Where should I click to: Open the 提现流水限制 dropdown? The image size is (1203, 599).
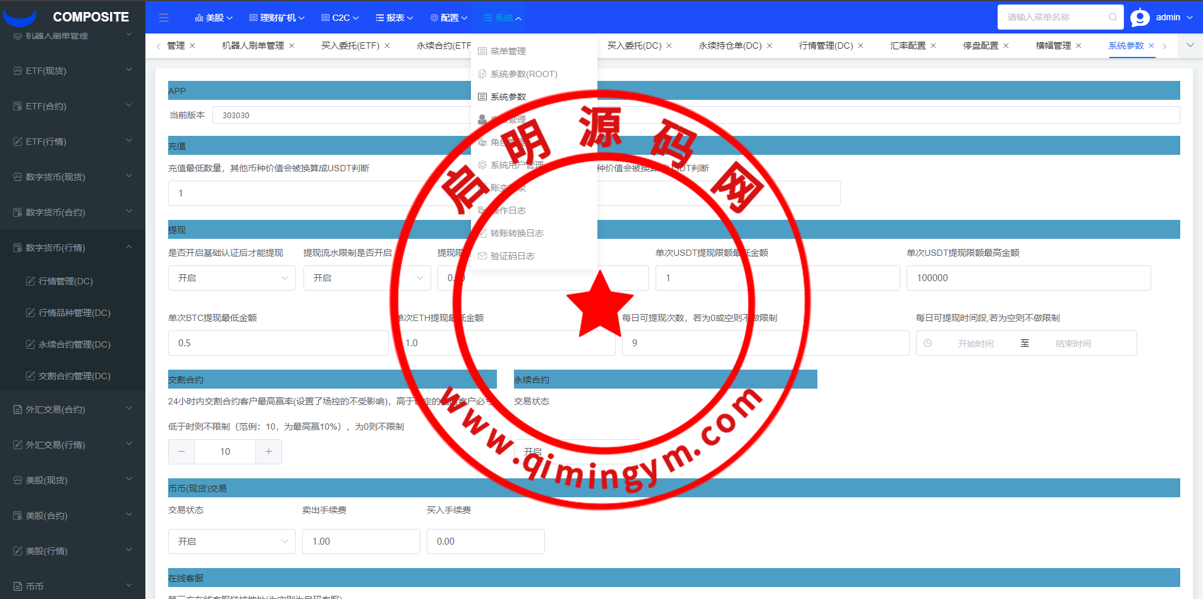367,278
